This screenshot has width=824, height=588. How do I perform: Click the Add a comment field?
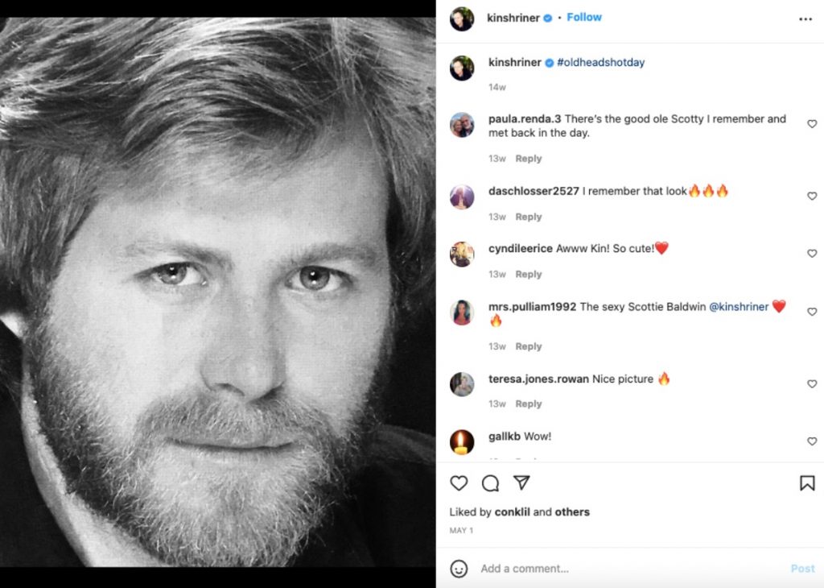523,568
